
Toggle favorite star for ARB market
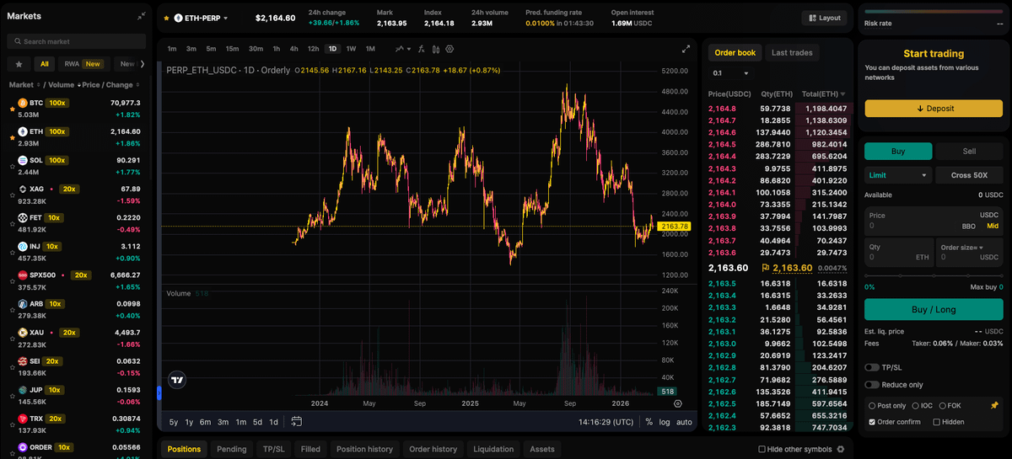(12, 310)
